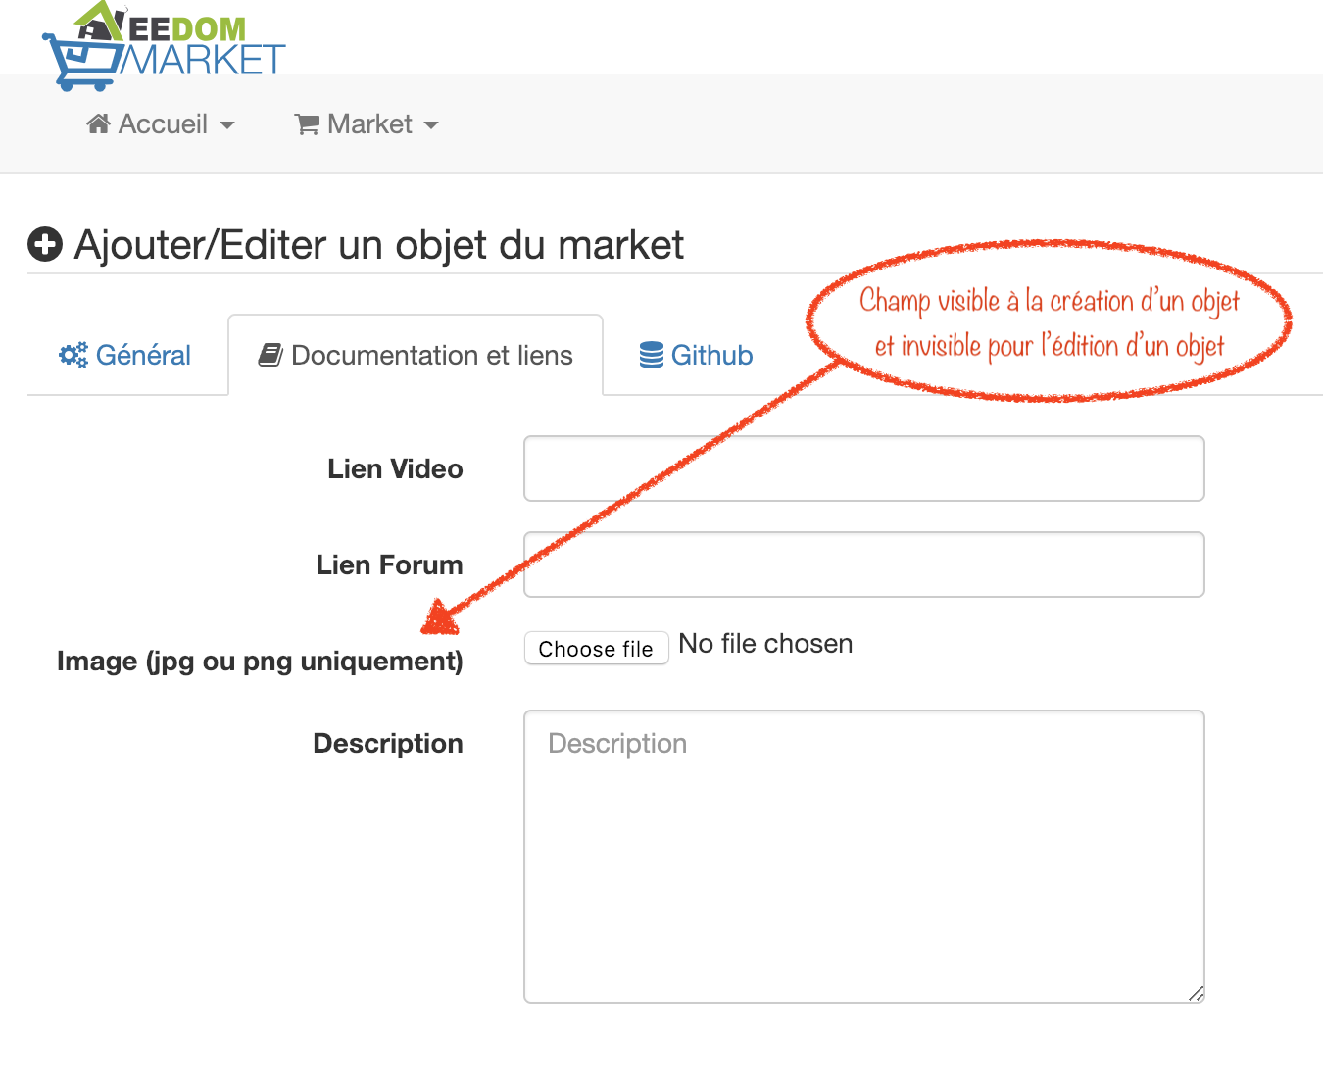Click the Description textarea resize handle
The height and width of the screenshot is (1078, 1323).
click(1196, 994)
